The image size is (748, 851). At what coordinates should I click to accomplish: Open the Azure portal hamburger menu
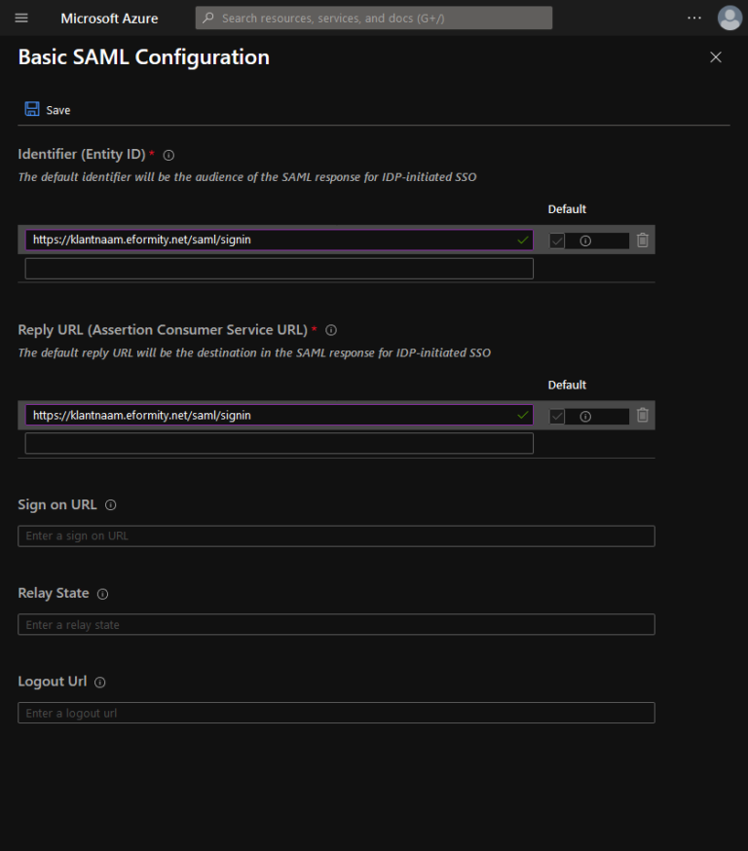(21, 18)
